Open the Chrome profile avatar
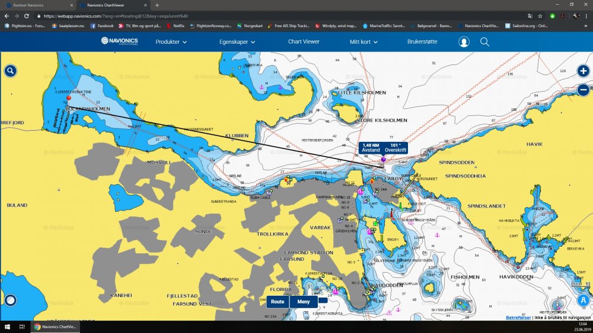Image resolution: width=593 pixels, height=333 pixels. tap(576, 16)
